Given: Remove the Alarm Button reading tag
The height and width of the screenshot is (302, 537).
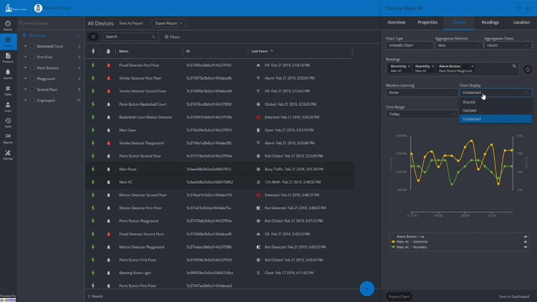Looking at the screenshot, I should 472,66.
